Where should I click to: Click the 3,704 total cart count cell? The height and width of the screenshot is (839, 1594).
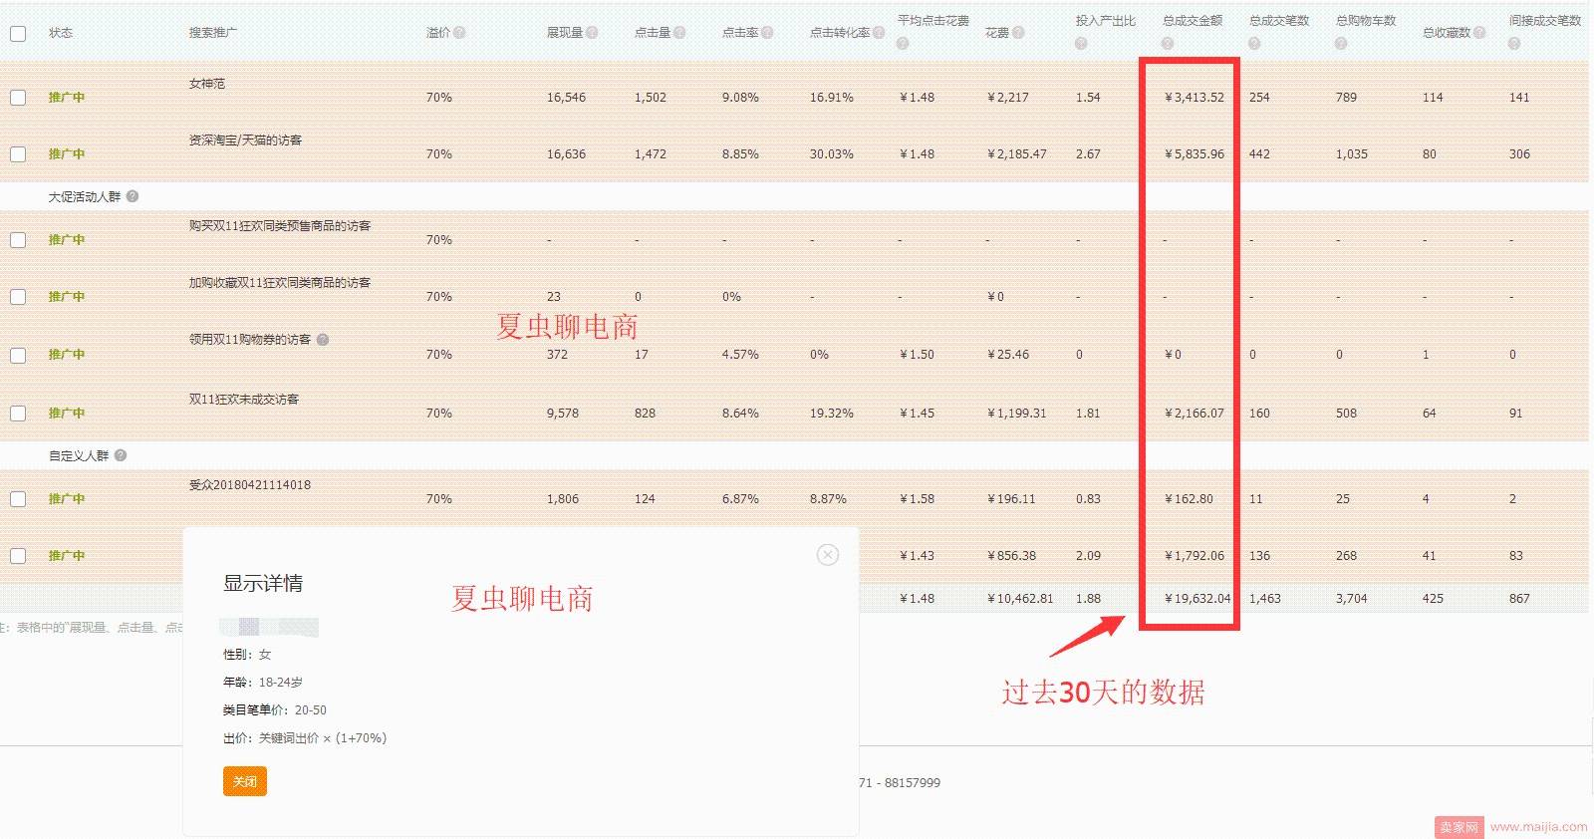[x=1352, y=599]
